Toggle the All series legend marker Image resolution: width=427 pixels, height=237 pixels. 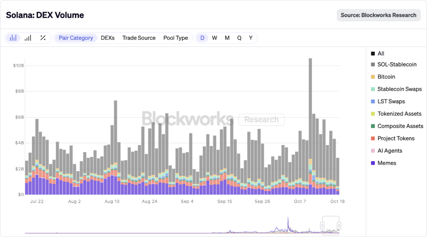point(373,54)
